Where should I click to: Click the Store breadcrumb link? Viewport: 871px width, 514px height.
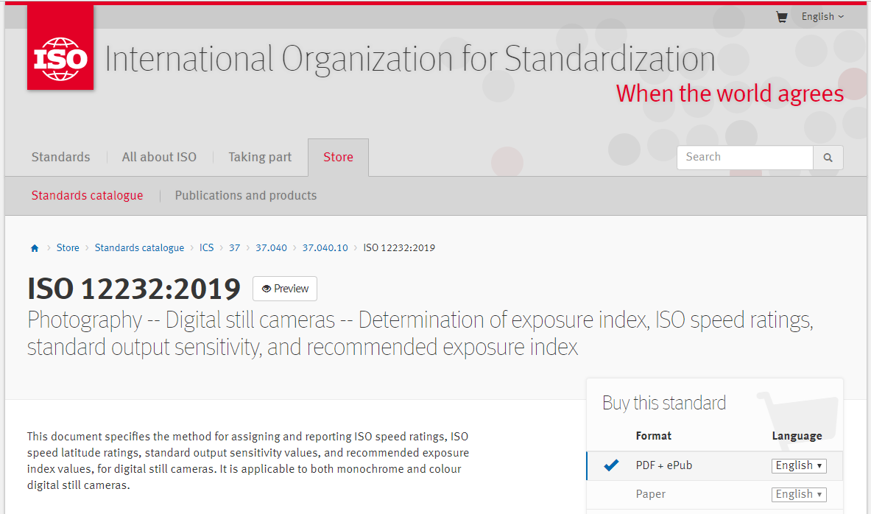tap(68, 248)
